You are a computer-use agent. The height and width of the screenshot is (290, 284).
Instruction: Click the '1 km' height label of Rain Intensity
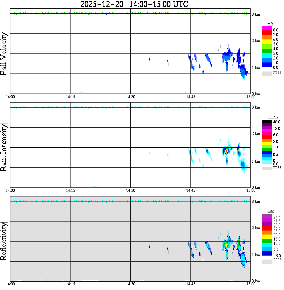coord(256,161)
